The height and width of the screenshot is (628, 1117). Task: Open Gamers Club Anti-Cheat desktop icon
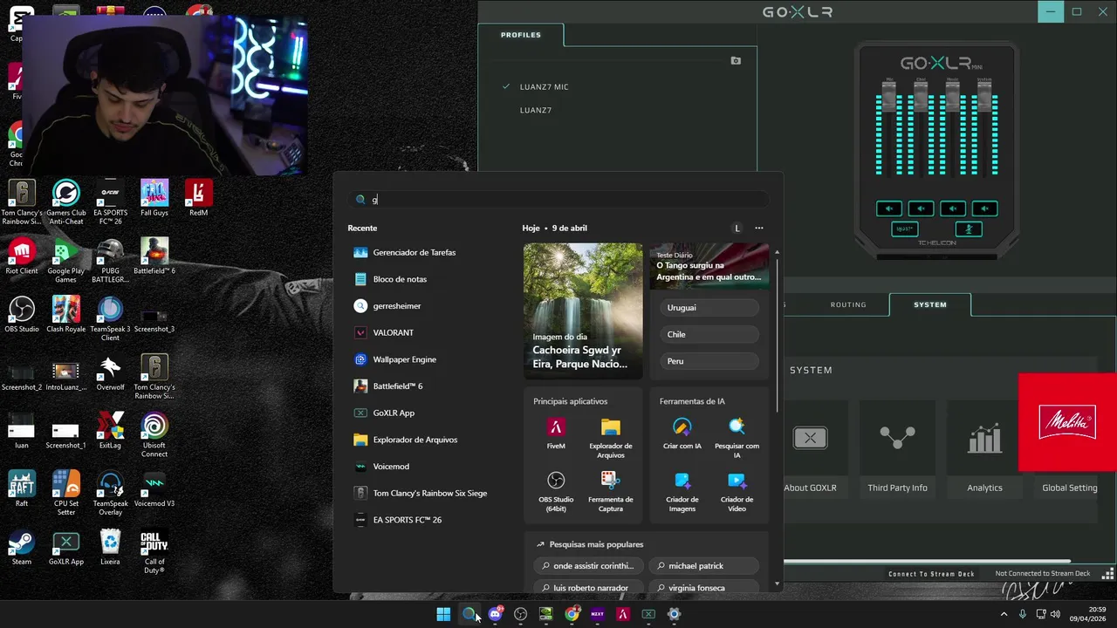(x=65, y=202)
